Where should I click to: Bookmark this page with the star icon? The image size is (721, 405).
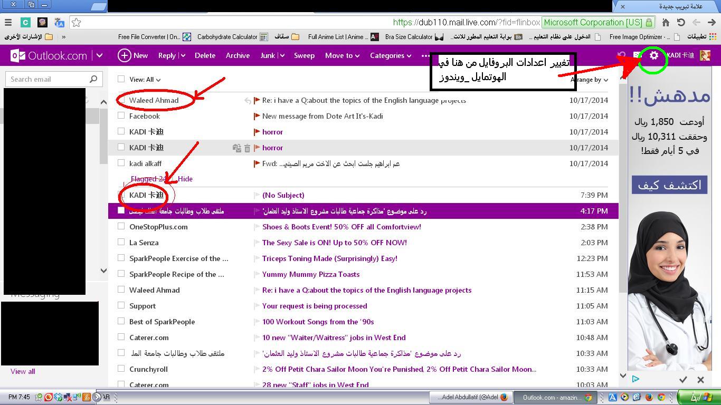(x=77, y=23)
